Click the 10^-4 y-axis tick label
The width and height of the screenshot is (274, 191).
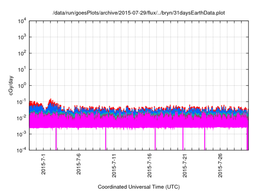coord(21,150)
